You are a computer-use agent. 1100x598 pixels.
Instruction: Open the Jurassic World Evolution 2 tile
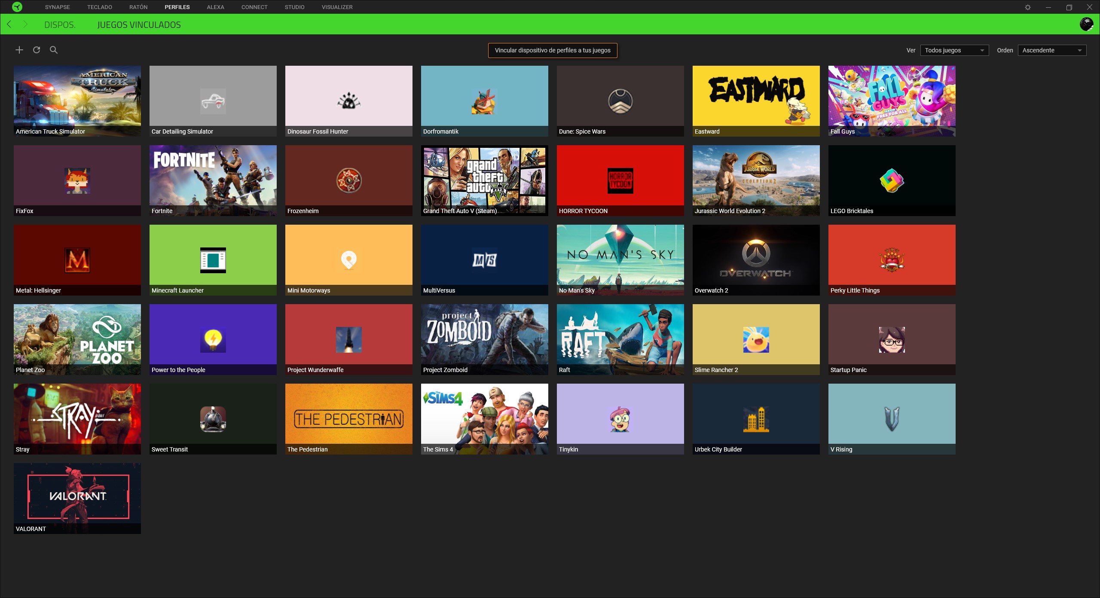click(756, 180)
